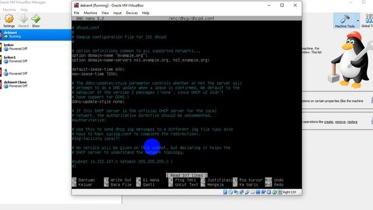Select debian4 Clone VM in list
The width and height of the screenshot is (373, 210).
36,84
